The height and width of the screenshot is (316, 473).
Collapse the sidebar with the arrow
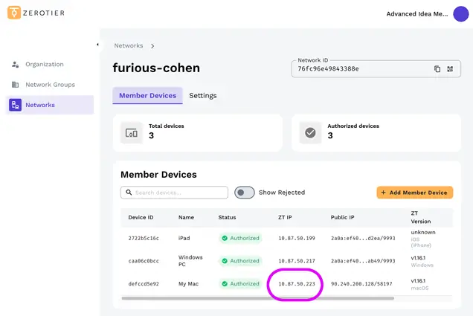point(97,45)
